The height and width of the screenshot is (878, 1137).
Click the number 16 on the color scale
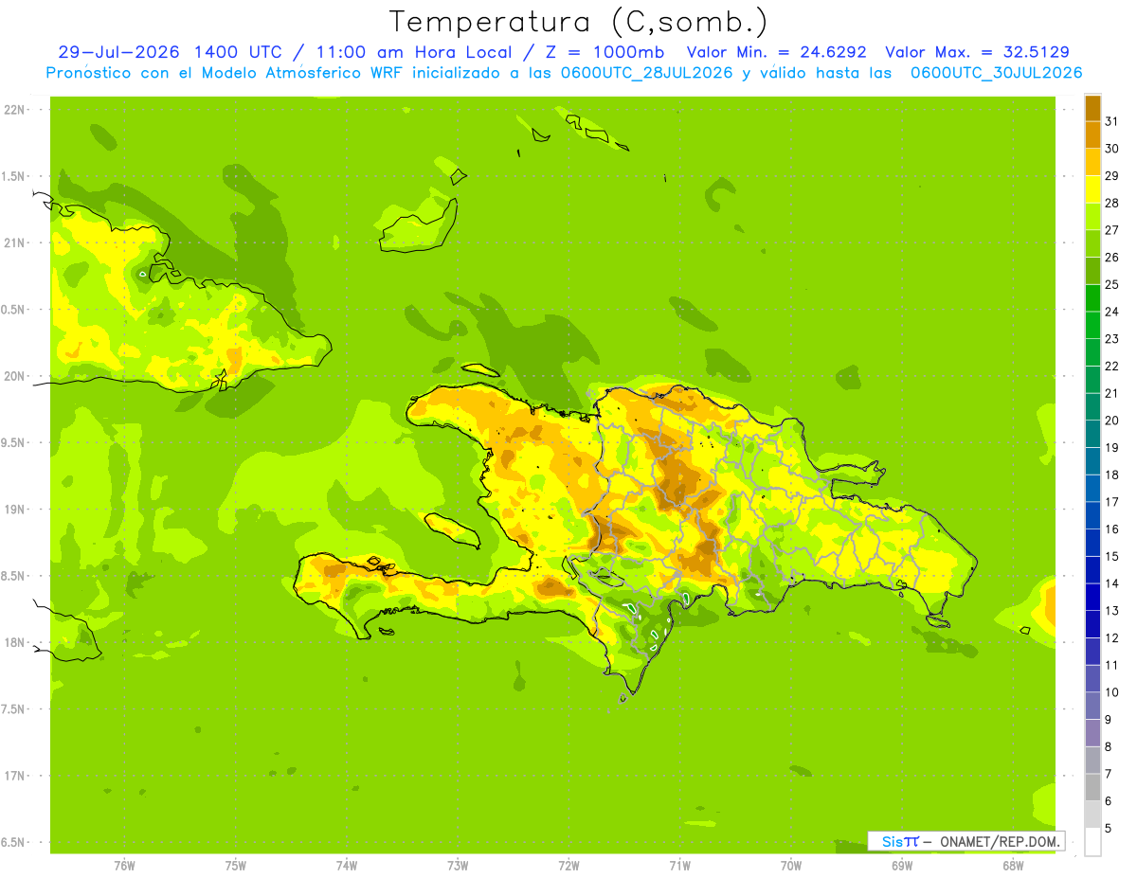pos(1112,529)
